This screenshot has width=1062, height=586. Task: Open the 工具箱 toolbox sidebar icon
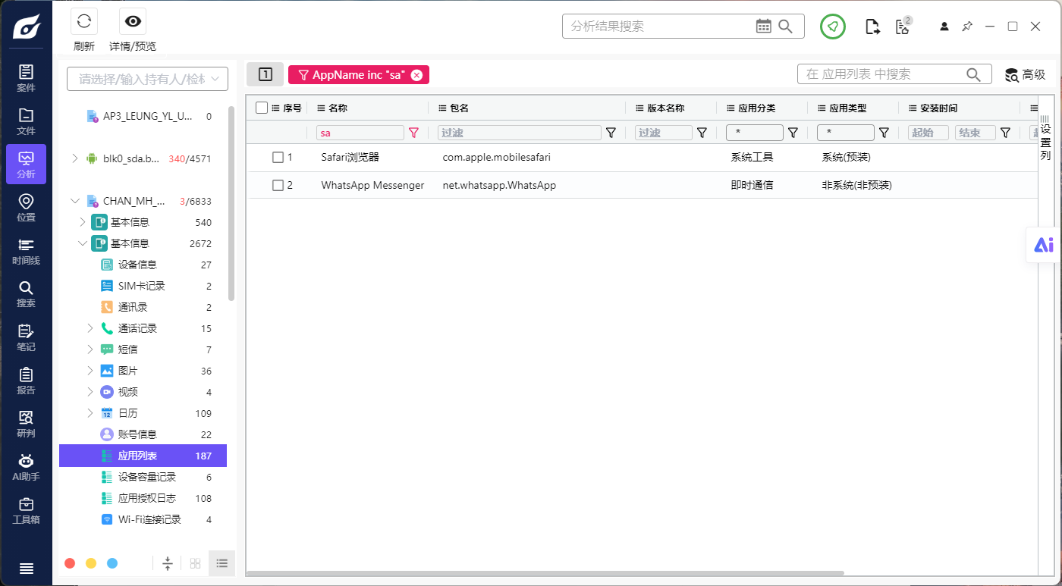26,511
